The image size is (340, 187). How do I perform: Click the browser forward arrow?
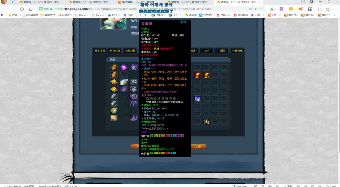pyautogui.click(x=13, y=9)
